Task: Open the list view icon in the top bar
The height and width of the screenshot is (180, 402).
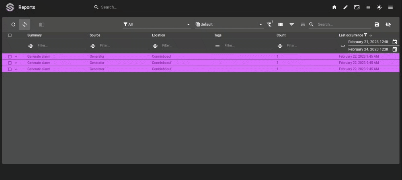Action: point(368,7)
